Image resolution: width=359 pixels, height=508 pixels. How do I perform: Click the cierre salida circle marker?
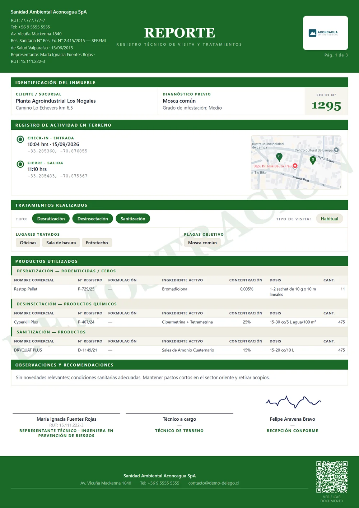(20, 164)
